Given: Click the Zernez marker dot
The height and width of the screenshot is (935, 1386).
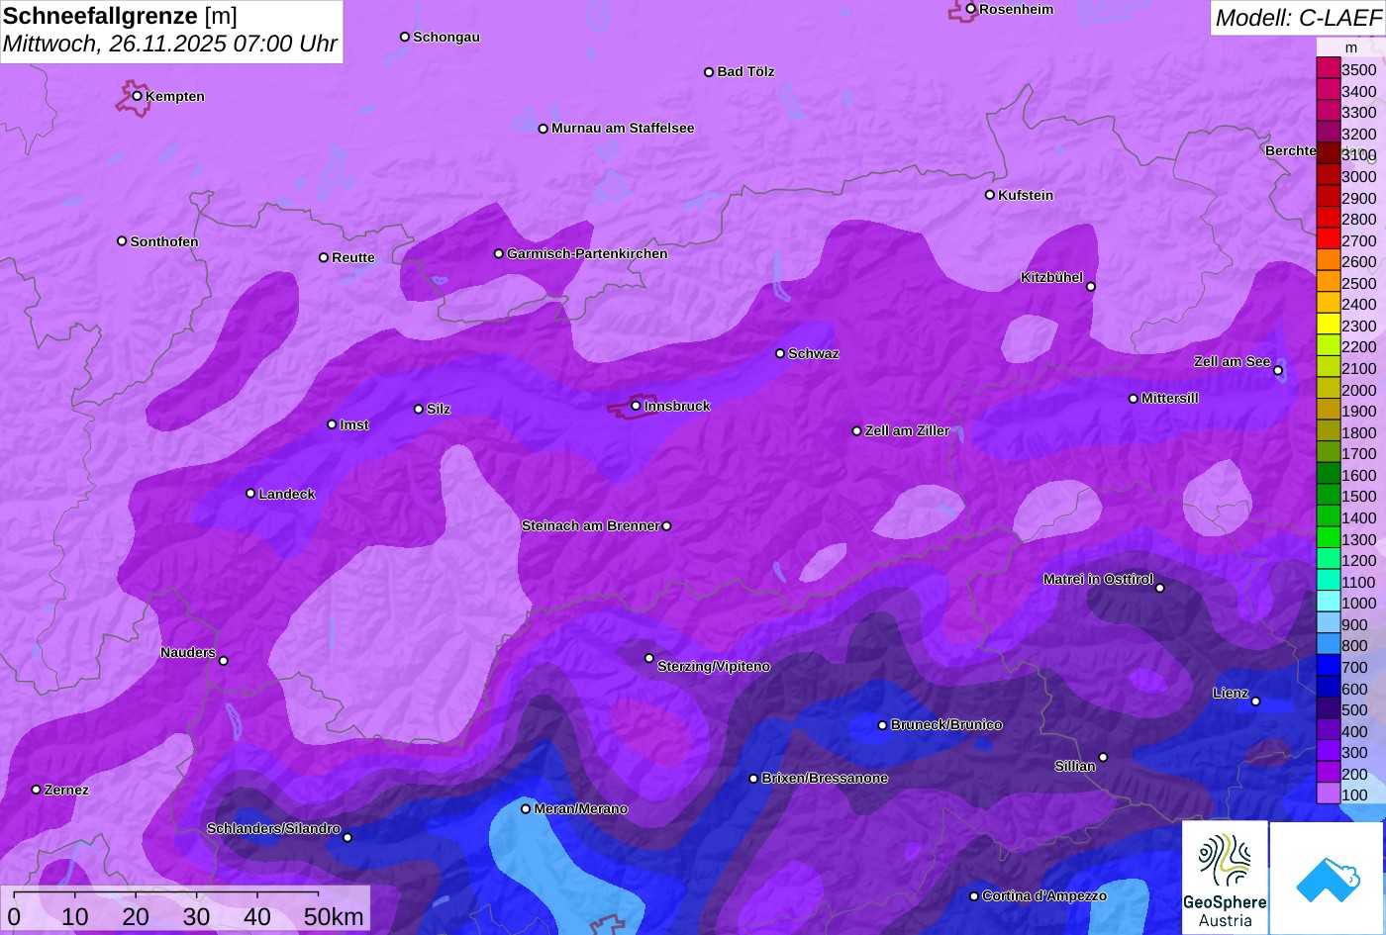Looking at the screenshot, I should tap(37, 790).
